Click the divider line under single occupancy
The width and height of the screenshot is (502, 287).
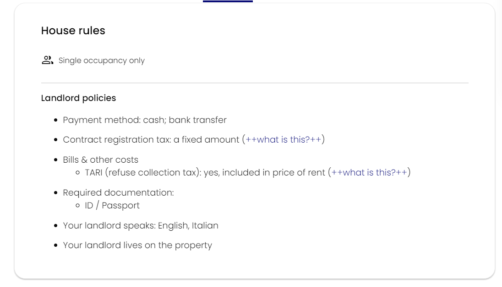tap(255, 83)
